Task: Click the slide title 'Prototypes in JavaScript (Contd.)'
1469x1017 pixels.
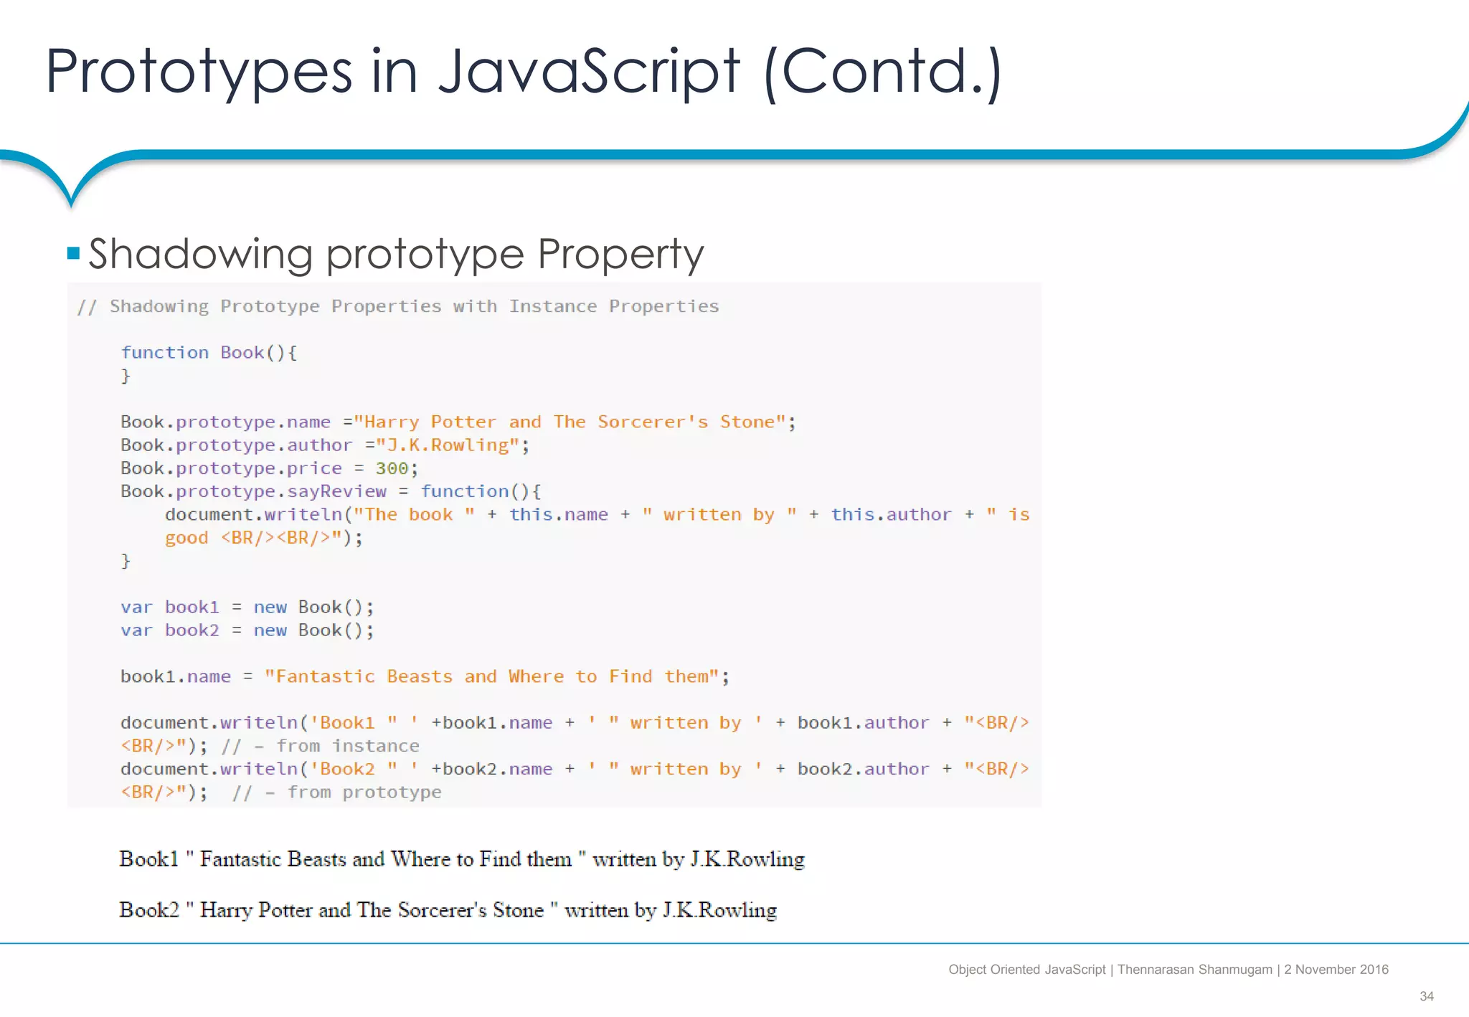Action: [524, 72]
